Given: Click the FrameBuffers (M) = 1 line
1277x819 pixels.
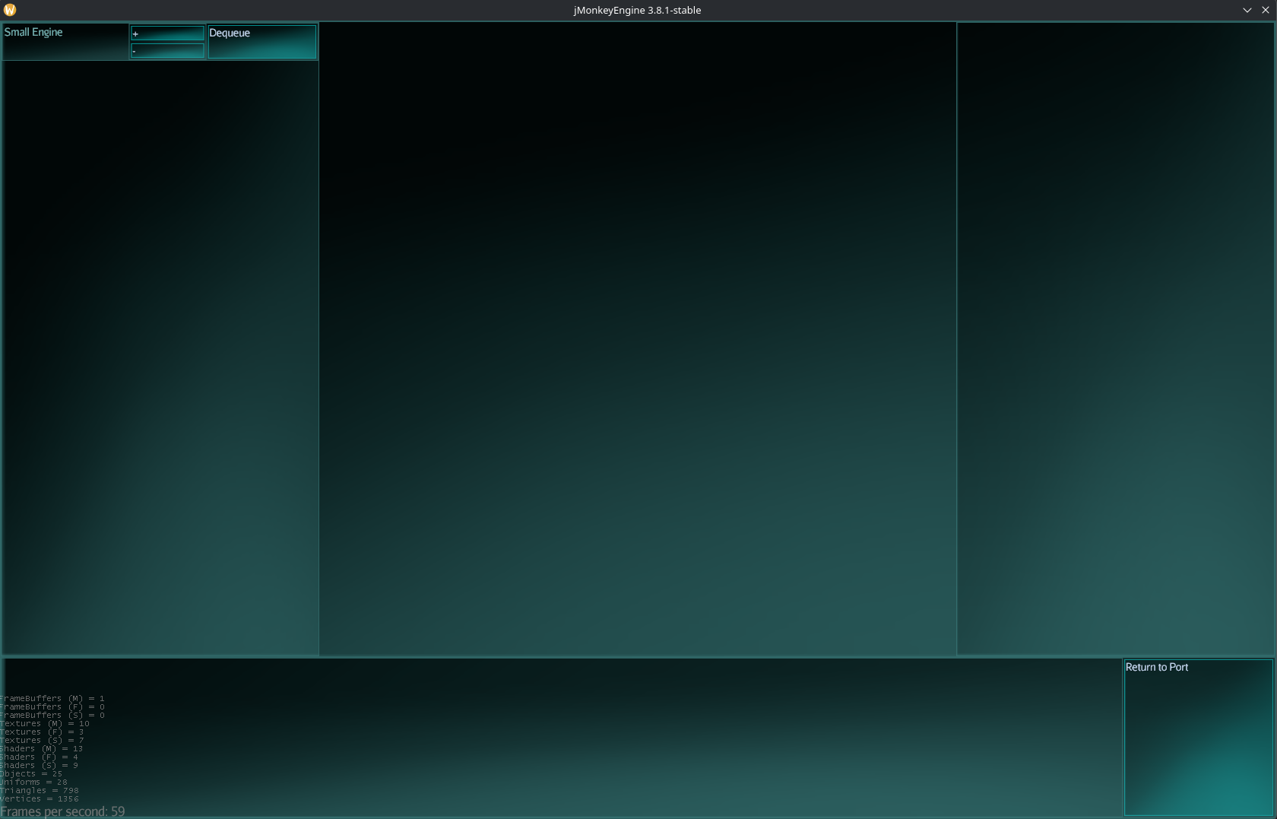Looking at the screenshot, I should coord(52,699).
